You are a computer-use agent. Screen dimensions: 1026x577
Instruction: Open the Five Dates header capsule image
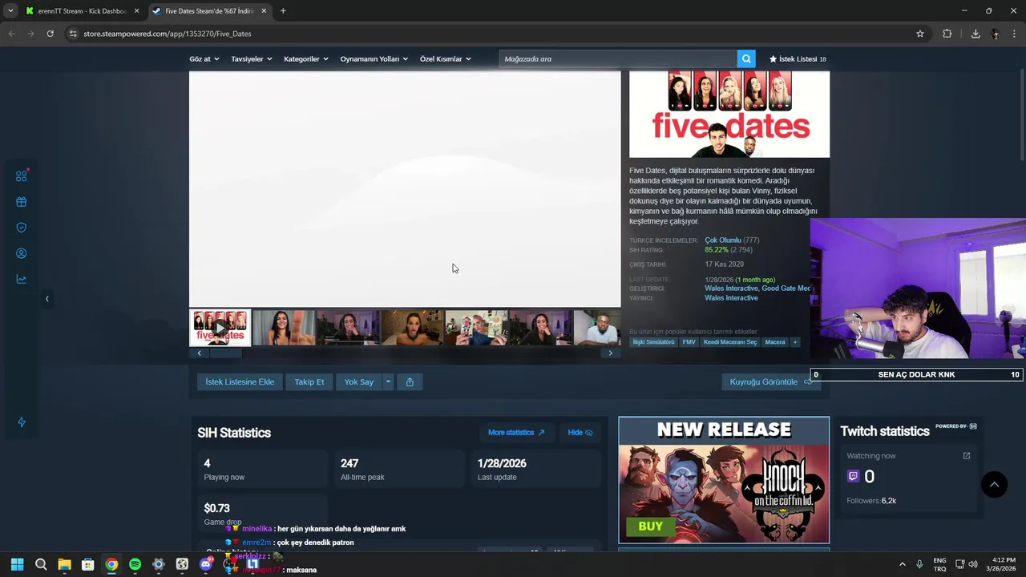click(729, 114)
